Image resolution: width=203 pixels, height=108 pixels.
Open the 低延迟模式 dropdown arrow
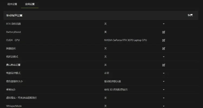164,57
